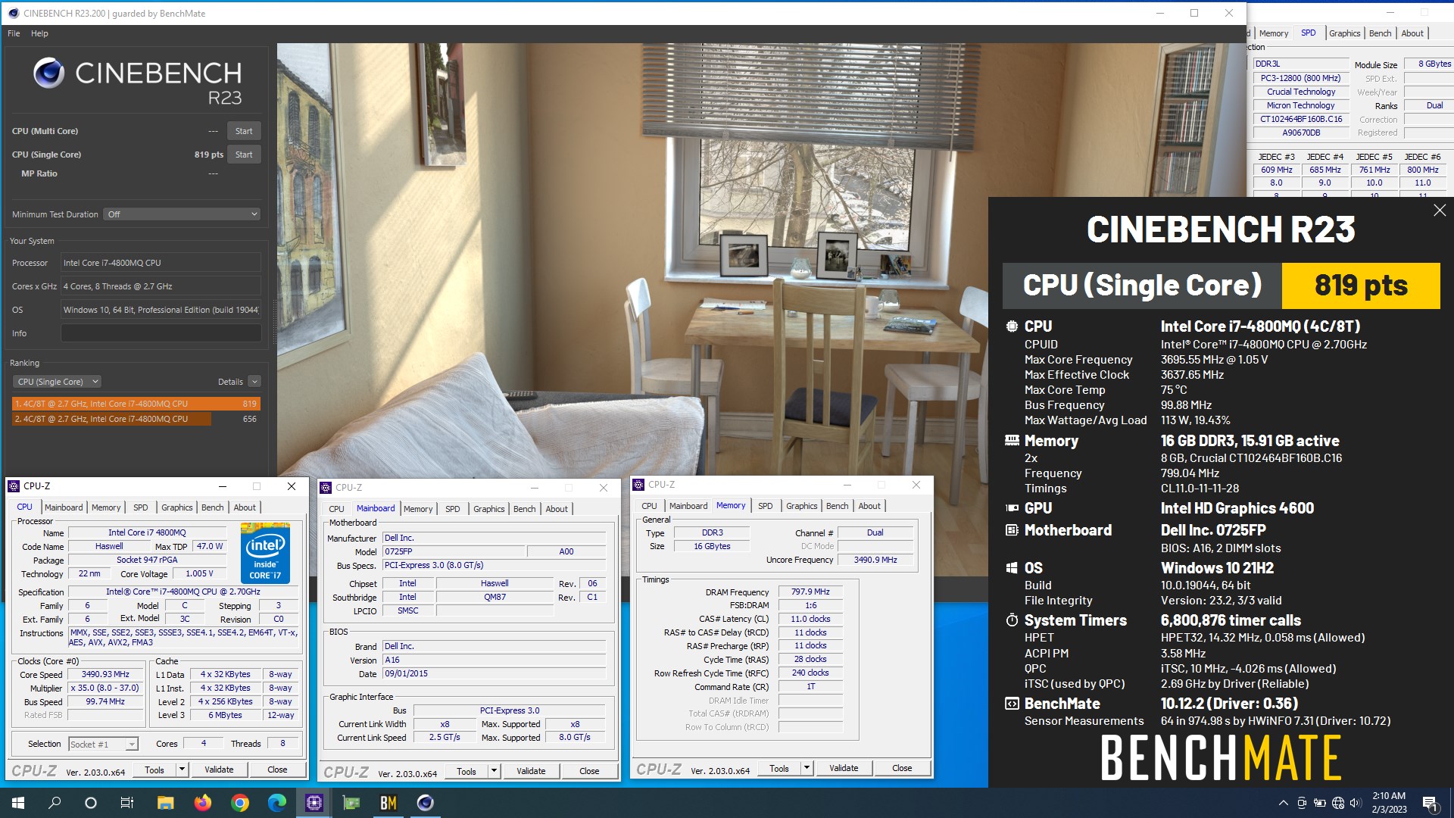Switch to Memory tab in left CPU-Z window
Image resolution: width=1454 pixels, height=818 pixels.
pos(106,507)
